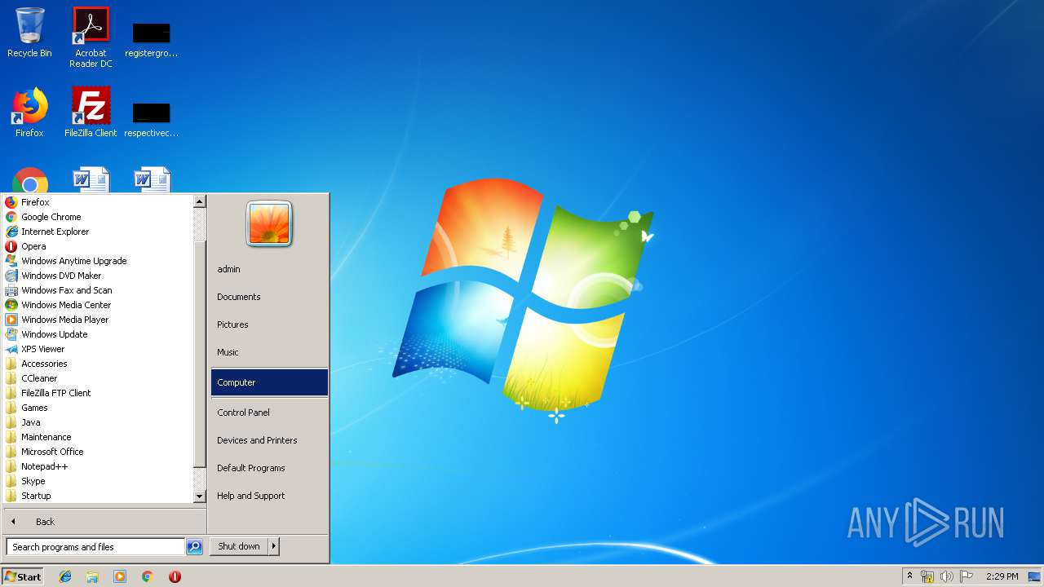This screenshot has width=1044, height=587.
Task: Open Documents from Start menu
Action: point(269,297)
